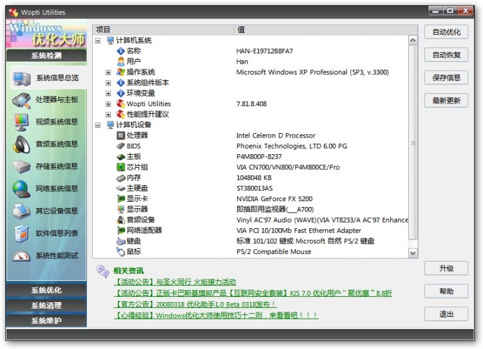The width and height of the screenshot is (483, 349).
Task: Click the 最新更新 button
Action: coord(446,100)
